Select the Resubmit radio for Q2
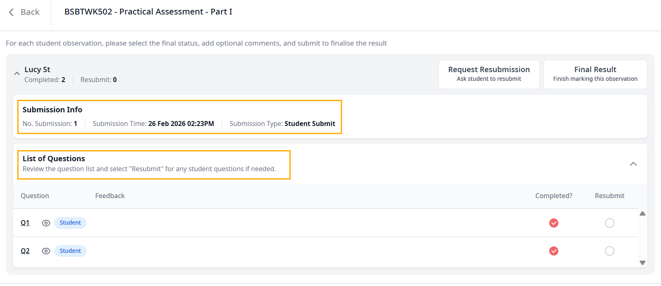Screen dimensions: 661x286 point(609,251)
